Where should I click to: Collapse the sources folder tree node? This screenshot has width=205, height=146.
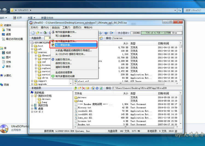33,52
